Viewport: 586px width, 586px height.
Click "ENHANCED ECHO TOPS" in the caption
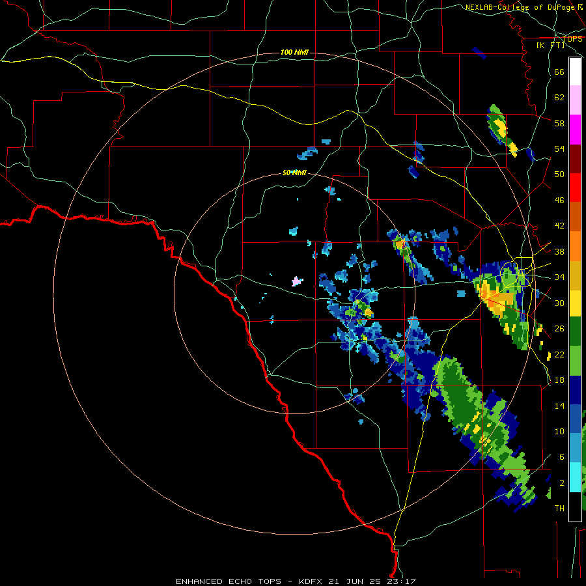click(229, 581)
